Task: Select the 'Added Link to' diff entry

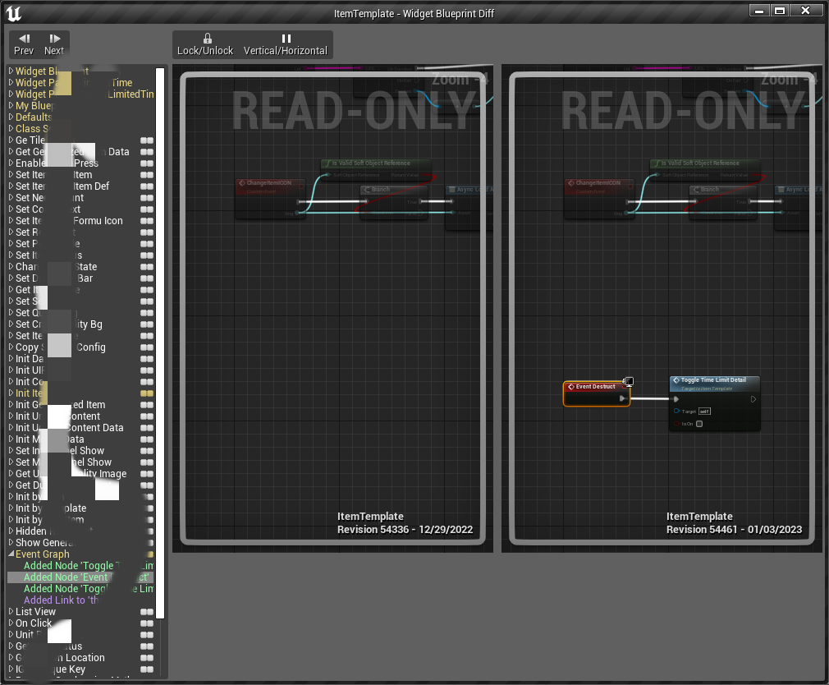Action: click(61, 600)
